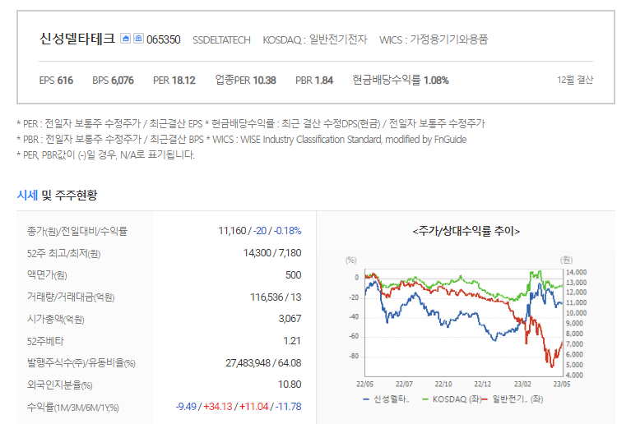
Task: Click the 수익률(1M/3M/6M/1Y,%) row label
Action: pyautogui.click(x=72, y=407)
